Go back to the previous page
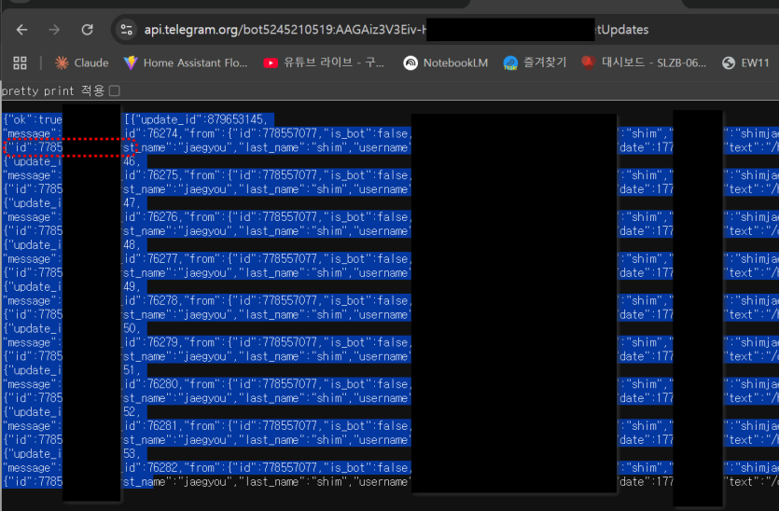779x511 pixels. coord(21,30)
